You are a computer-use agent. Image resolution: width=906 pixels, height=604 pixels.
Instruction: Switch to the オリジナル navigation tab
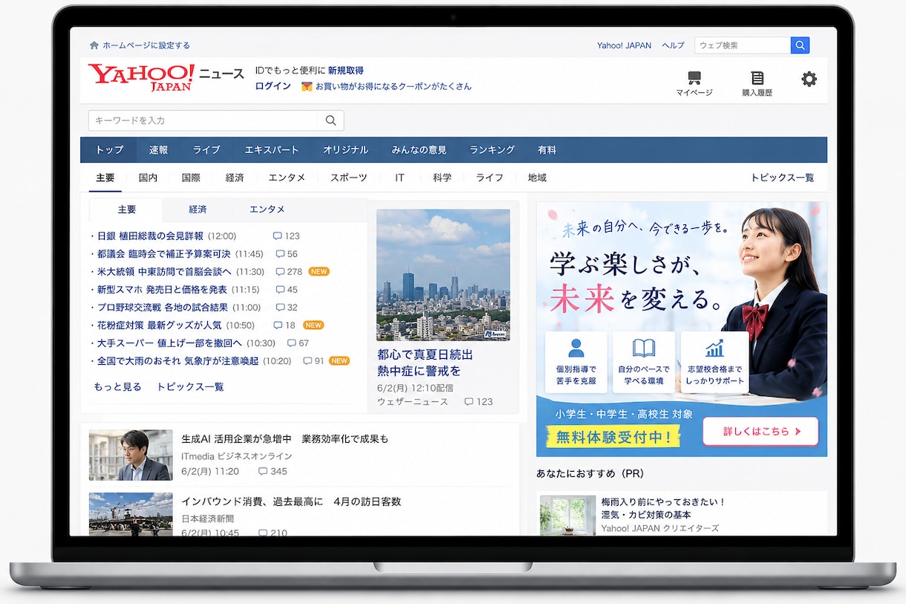(x=346, y=150)
